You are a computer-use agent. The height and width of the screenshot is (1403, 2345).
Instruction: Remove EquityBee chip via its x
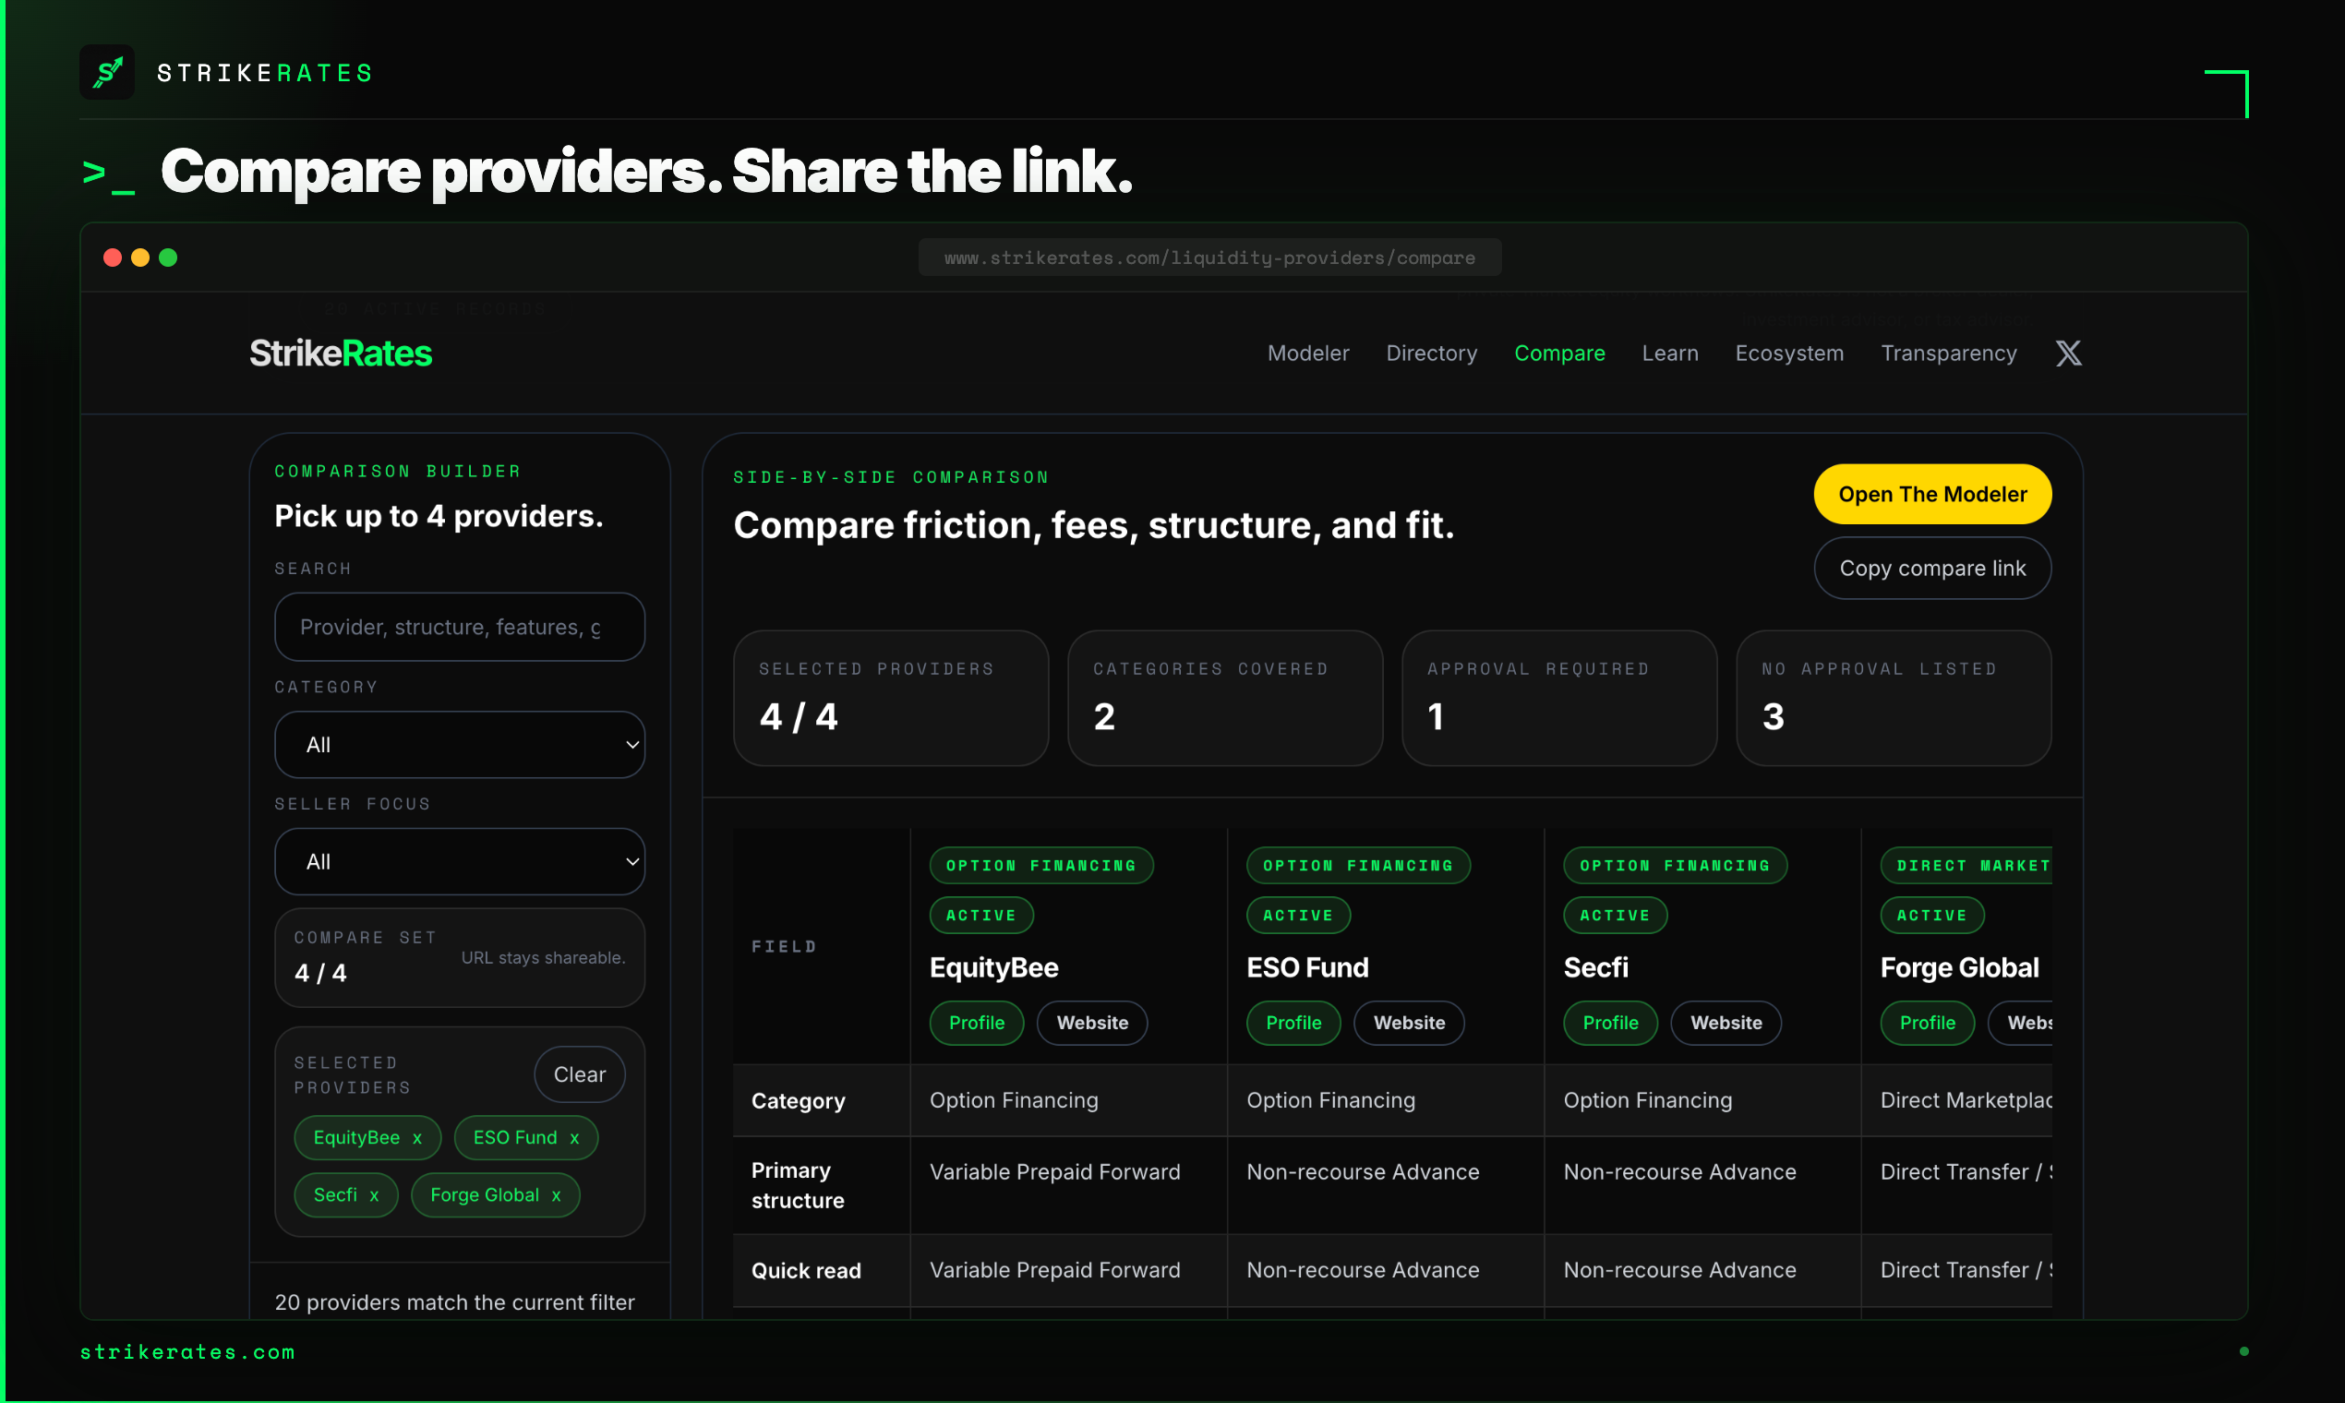click(417, 1138)
